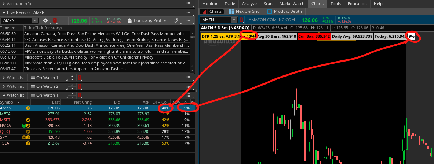Viewport: 434px width, 164px height.
Task: Go to the MarketWatch tab
Action: (x=292, y=4)
